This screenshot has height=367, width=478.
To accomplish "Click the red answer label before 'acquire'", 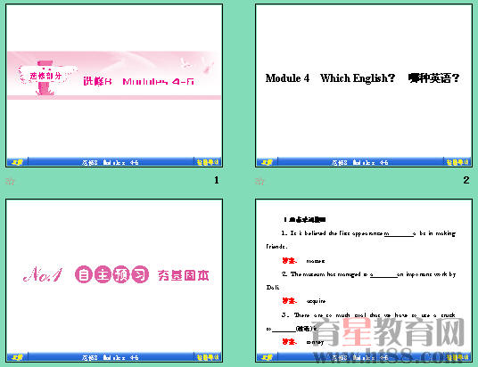I will point(290,301).
